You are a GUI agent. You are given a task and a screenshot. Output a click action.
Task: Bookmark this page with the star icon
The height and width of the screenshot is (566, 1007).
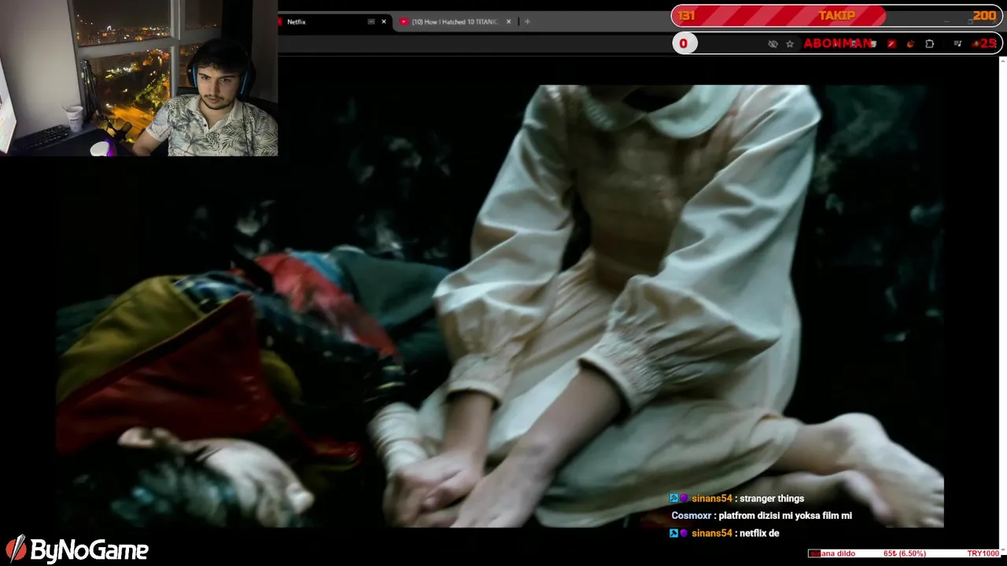point(790,44)
